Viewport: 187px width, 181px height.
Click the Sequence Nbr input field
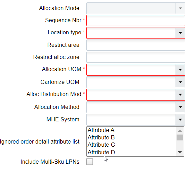[136, 20]
